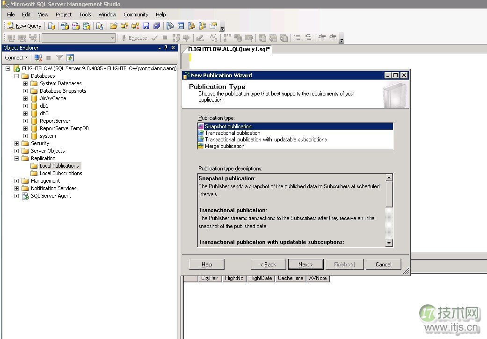The image size is (487, 339).
Task: Open standard toolbar options overflow arrow
Action: [x=222, y=28]
